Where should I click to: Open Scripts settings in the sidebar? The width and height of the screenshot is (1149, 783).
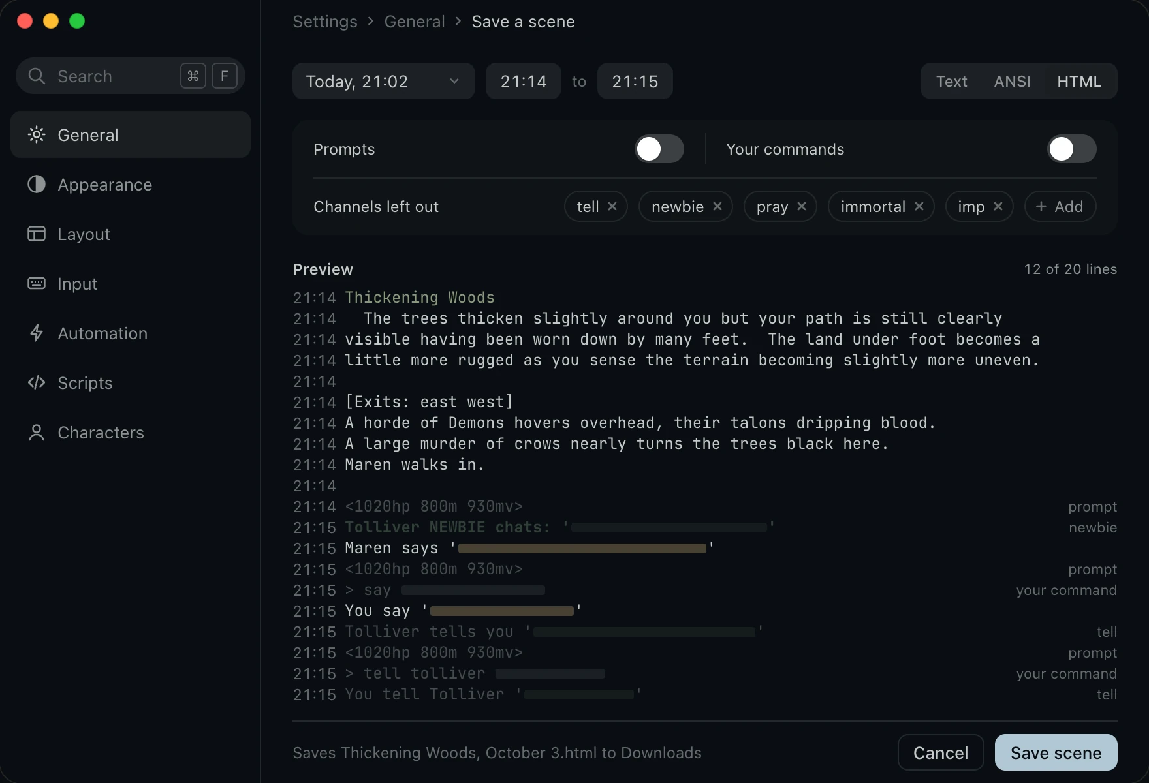point(131,383)
